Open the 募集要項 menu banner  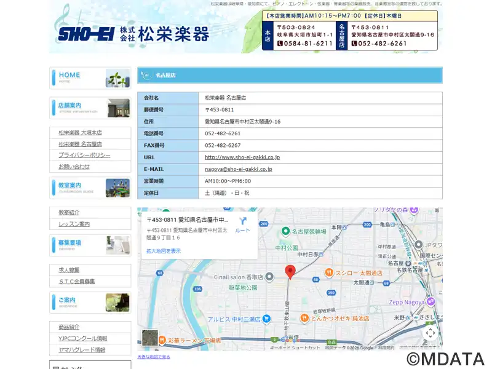[90, 245]
